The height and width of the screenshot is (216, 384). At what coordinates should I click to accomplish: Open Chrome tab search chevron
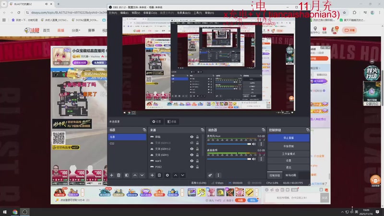click(x=4, y=4)
